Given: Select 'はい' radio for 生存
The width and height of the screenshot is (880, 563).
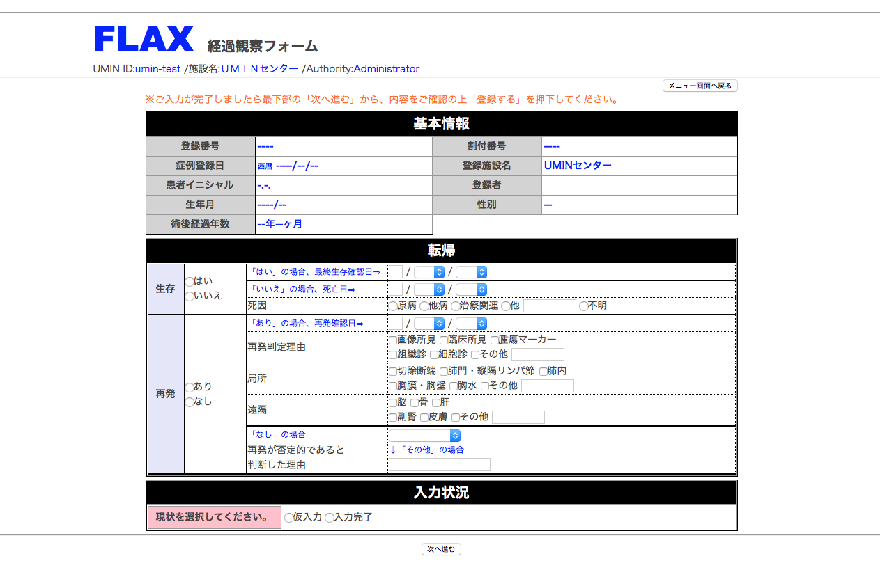Looking at the screenshot, I should coord(189,282).
